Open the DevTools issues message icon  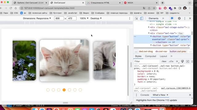coord(172,18)
